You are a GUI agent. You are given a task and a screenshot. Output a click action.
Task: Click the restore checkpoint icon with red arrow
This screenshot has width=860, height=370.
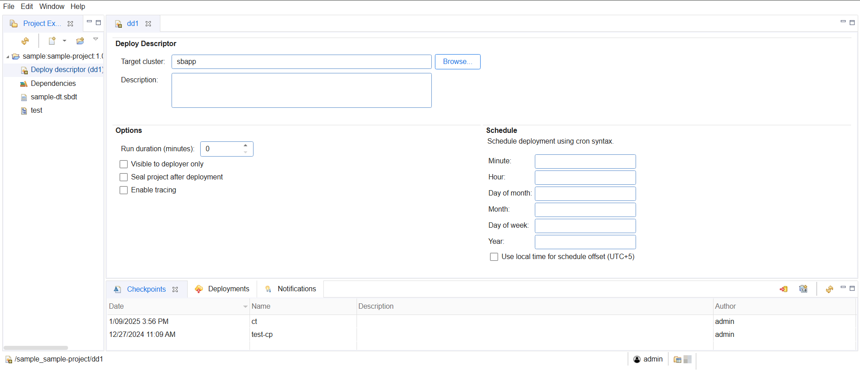(783, 289)
